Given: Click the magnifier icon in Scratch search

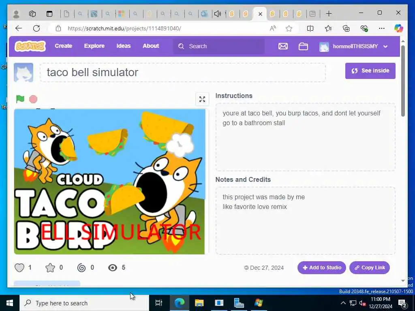Looking at the screenshot, I should pyautogui.click(x=181, y=46).
